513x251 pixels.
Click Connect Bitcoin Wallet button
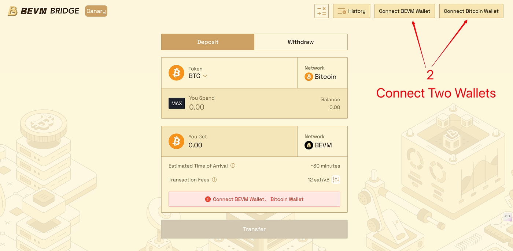[x=471, y=11]
